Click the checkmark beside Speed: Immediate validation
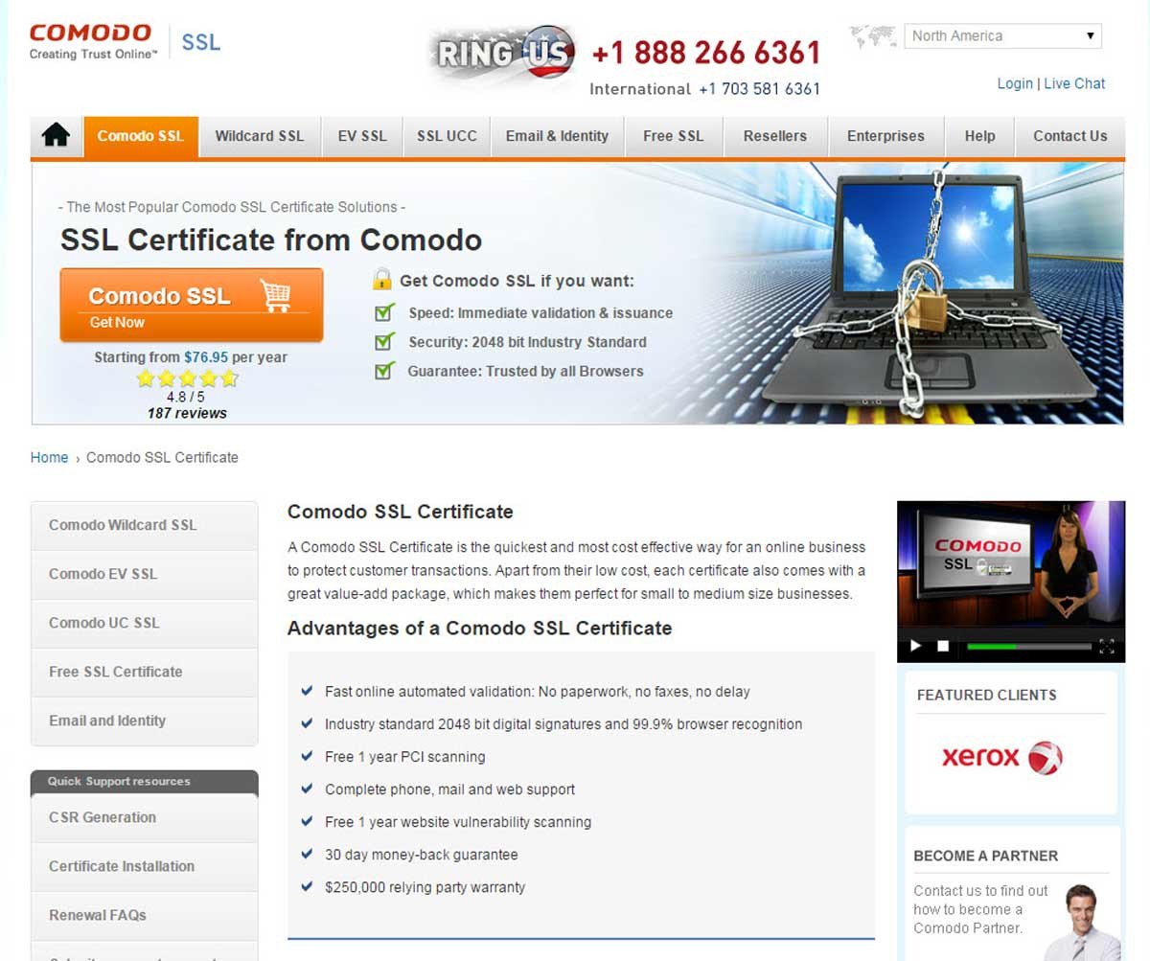1150x961 pixels. 384,312
